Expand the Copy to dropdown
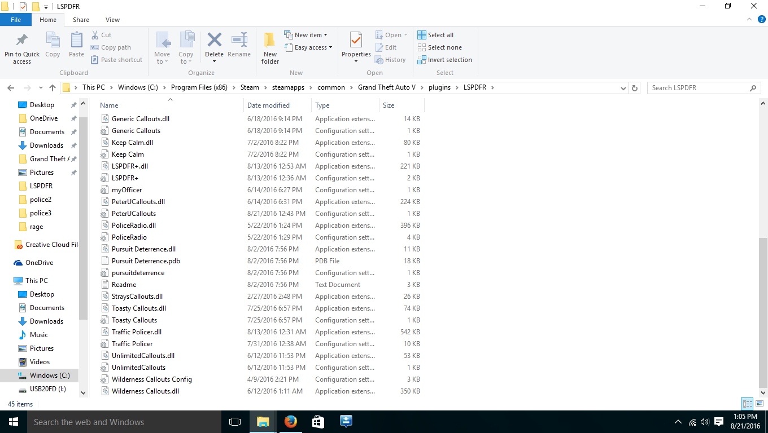The width and height of the screenshot is (768, 433). point(186,58)
